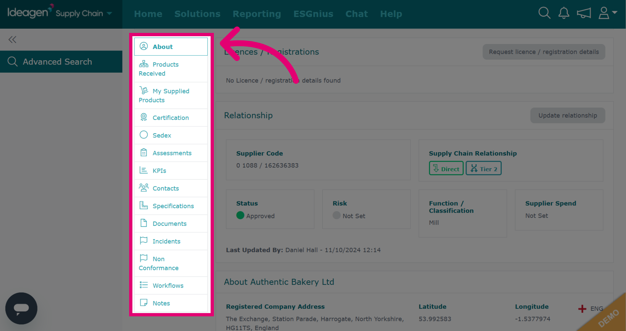Viewport: 626px width, 331px height.
Task: Click the green Approved status indicator
Action: [x=240, y=215]
